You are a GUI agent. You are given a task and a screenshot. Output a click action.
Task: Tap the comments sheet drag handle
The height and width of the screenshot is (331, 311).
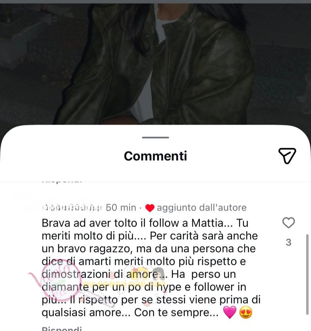[155, 138]
